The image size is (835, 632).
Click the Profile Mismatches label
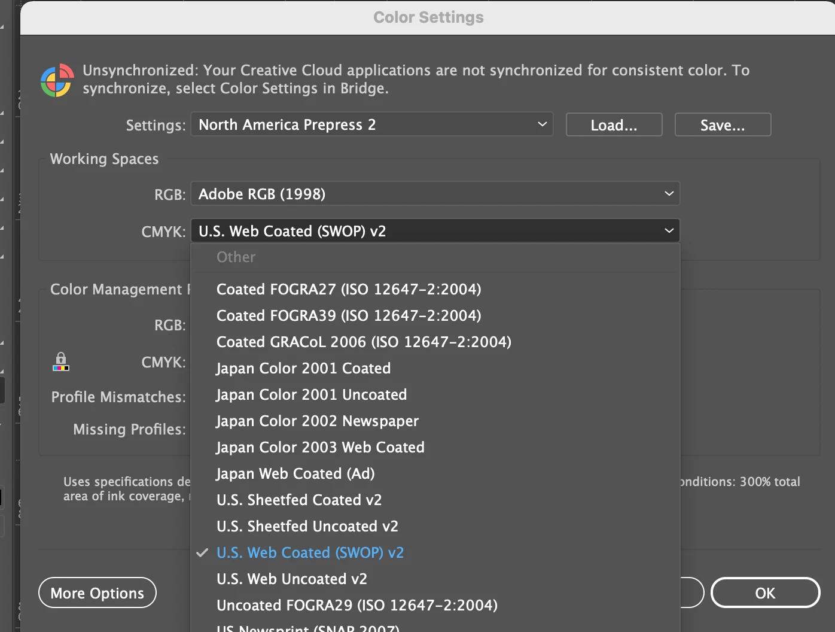[x=118, y=397]
